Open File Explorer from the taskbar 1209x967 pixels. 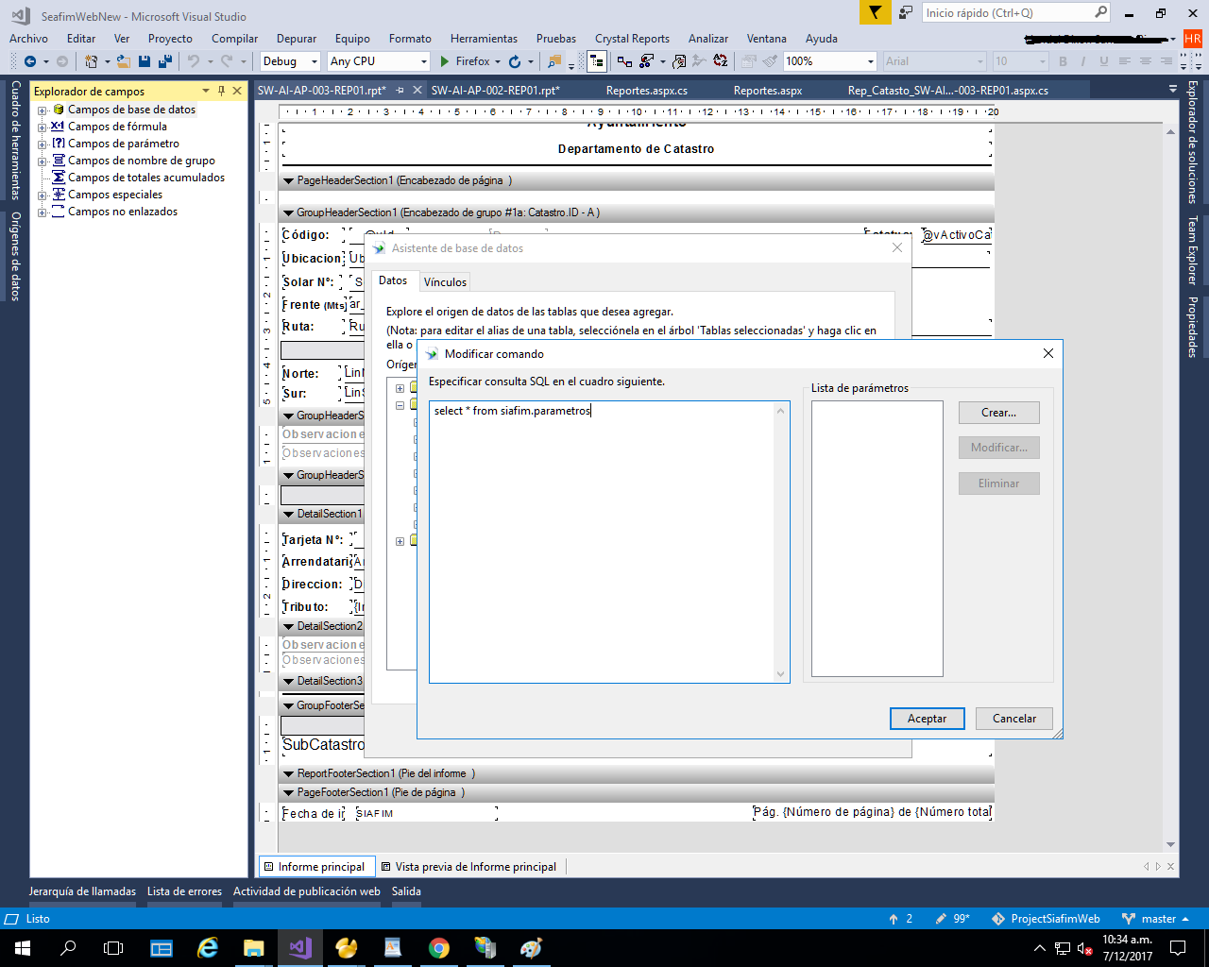(254, 948)
